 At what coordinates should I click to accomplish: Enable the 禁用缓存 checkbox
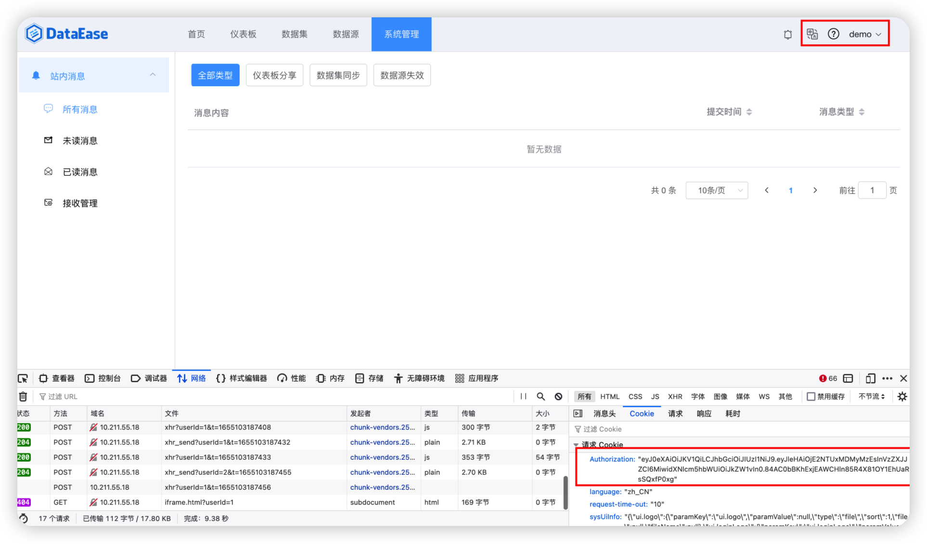[x=811, y=396]
